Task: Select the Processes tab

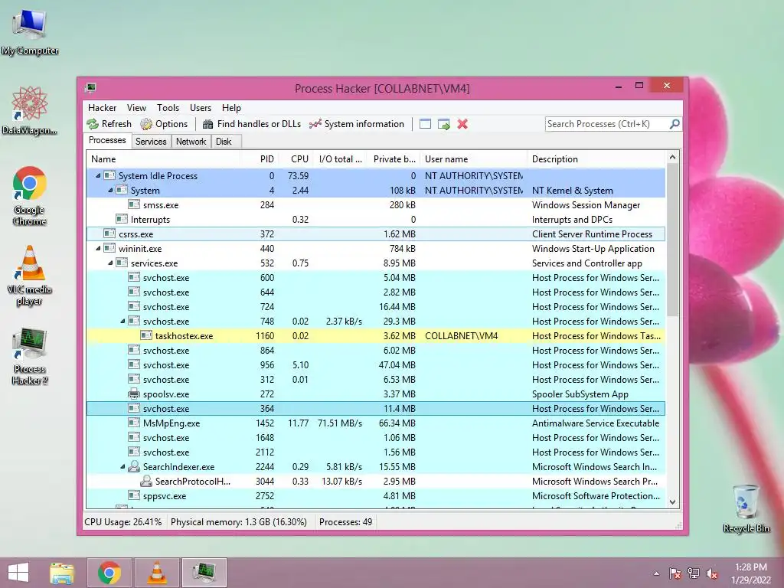Action: pos(107,140)
